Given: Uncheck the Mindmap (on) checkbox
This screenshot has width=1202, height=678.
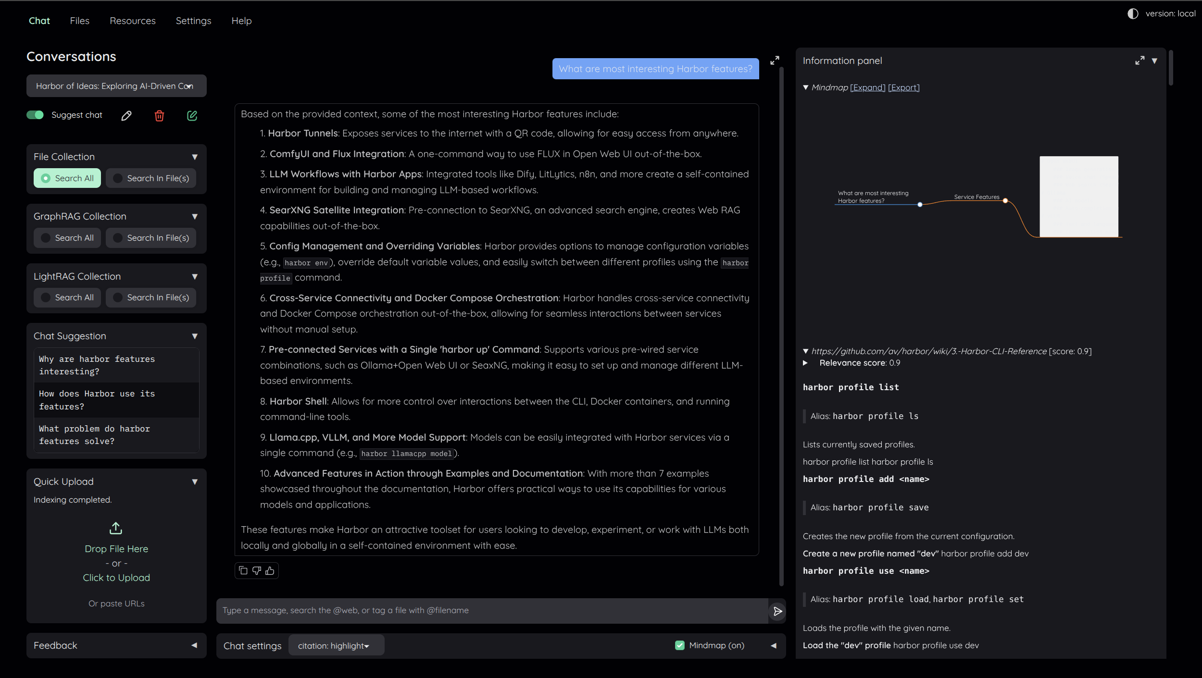Looking at the screenshot, I should click(x=679, y=645).
